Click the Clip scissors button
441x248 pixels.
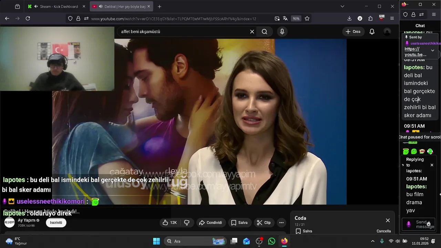pyautogui.click(x=264, y=223)
